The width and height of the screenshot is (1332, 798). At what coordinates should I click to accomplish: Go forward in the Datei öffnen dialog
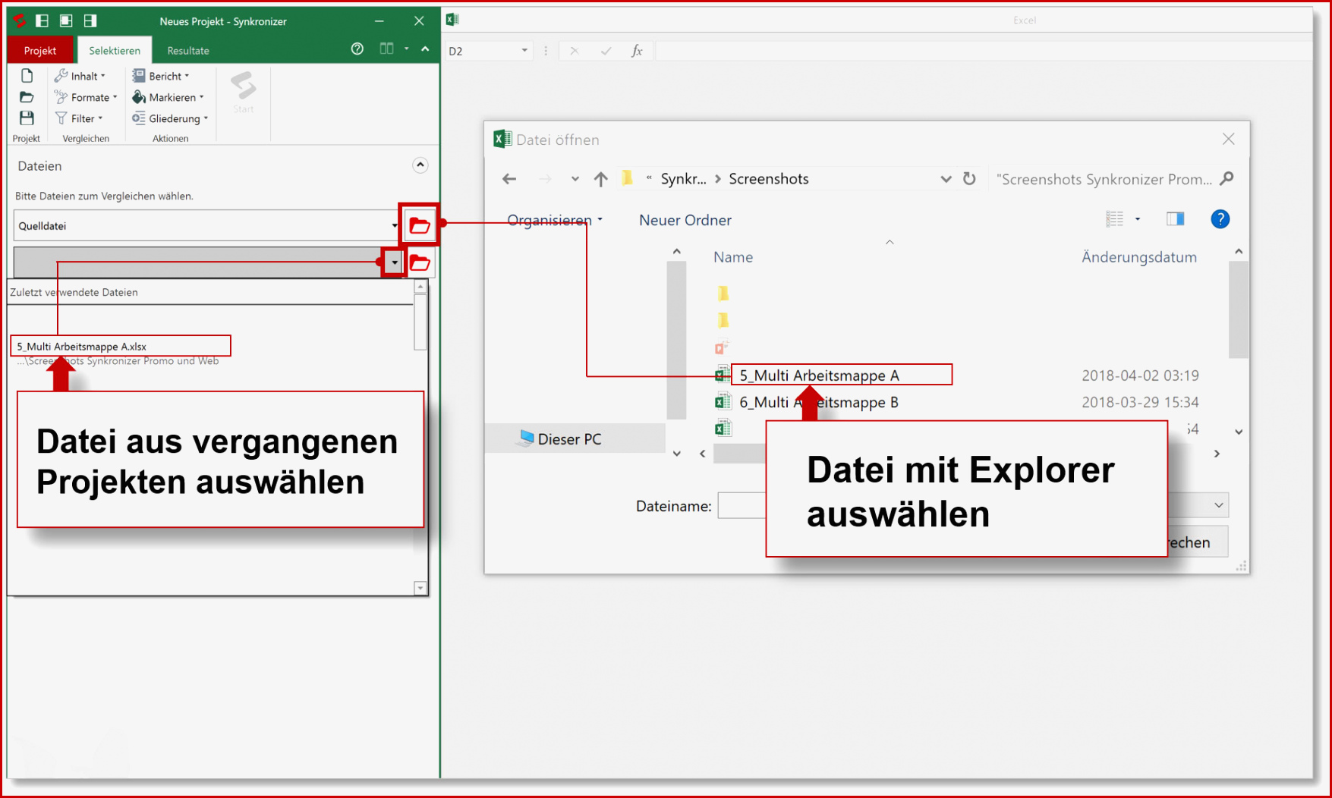click(544, 179)
